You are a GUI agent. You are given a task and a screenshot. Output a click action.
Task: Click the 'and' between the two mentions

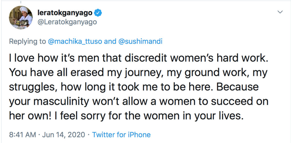(110, 42)
